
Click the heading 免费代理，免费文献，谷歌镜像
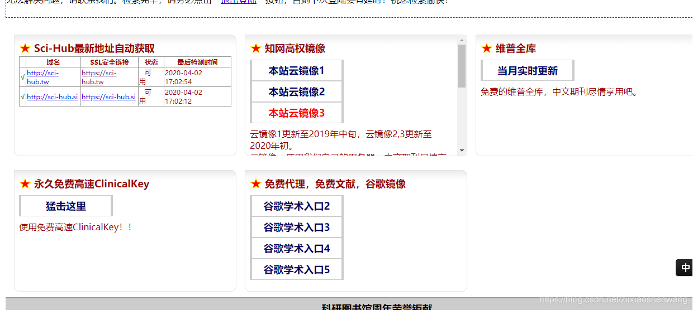pos(335,184)
